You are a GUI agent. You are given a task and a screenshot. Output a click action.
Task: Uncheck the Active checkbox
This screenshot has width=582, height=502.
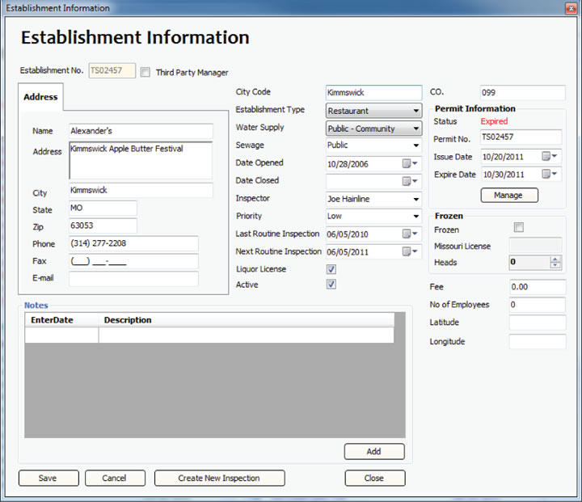[x=331, y=285]
